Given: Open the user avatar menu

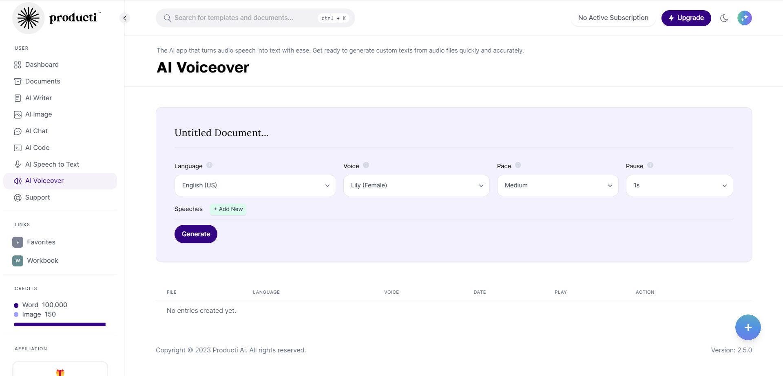Looking at the screenshot, I should [744, 18].
